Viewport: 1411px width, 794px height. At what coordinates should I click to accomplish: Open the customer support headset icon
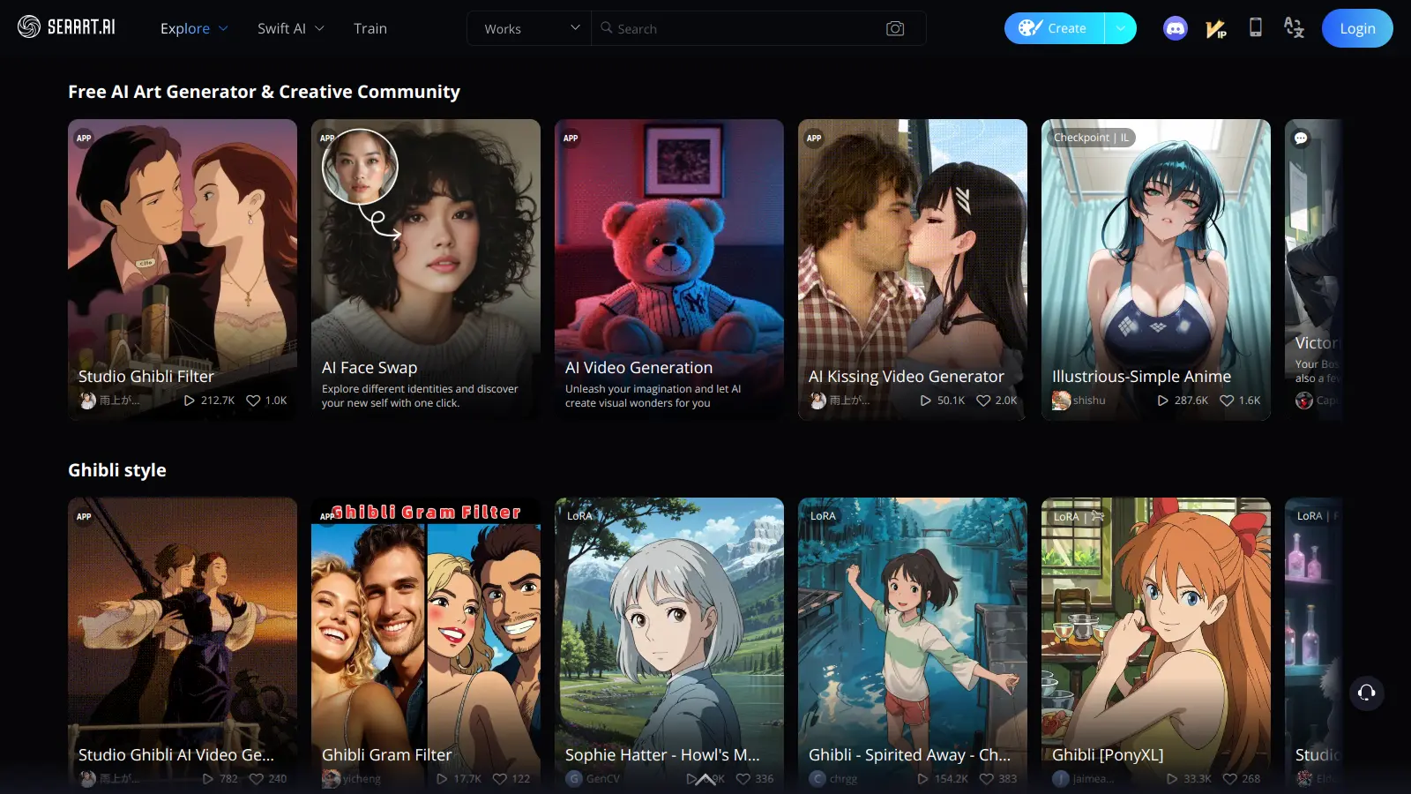pyautogui.click(x=1366, y=693)
